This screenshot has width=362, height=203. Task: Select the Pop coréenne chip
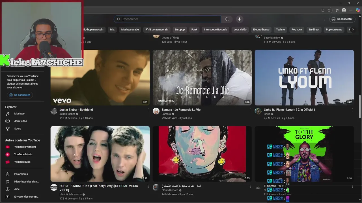coord(334,30)
